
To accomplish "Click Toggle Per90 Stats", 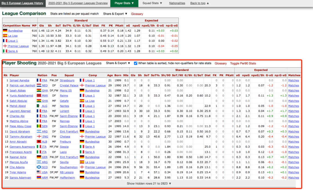I will tap(243, 63).
